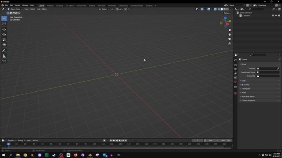Open the timeline Playback dropdown

point(12,140)
